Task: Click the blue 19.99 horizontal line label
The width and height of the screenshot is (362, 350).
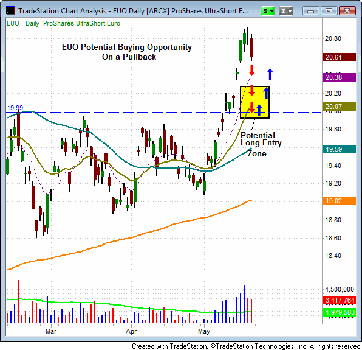Action: [x=15, y=108]
